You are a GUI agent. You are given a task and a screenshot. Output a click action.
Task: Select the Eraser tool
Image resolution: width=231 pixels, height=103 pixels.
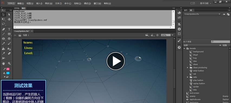pyautogui.click(x=9, y=54)
